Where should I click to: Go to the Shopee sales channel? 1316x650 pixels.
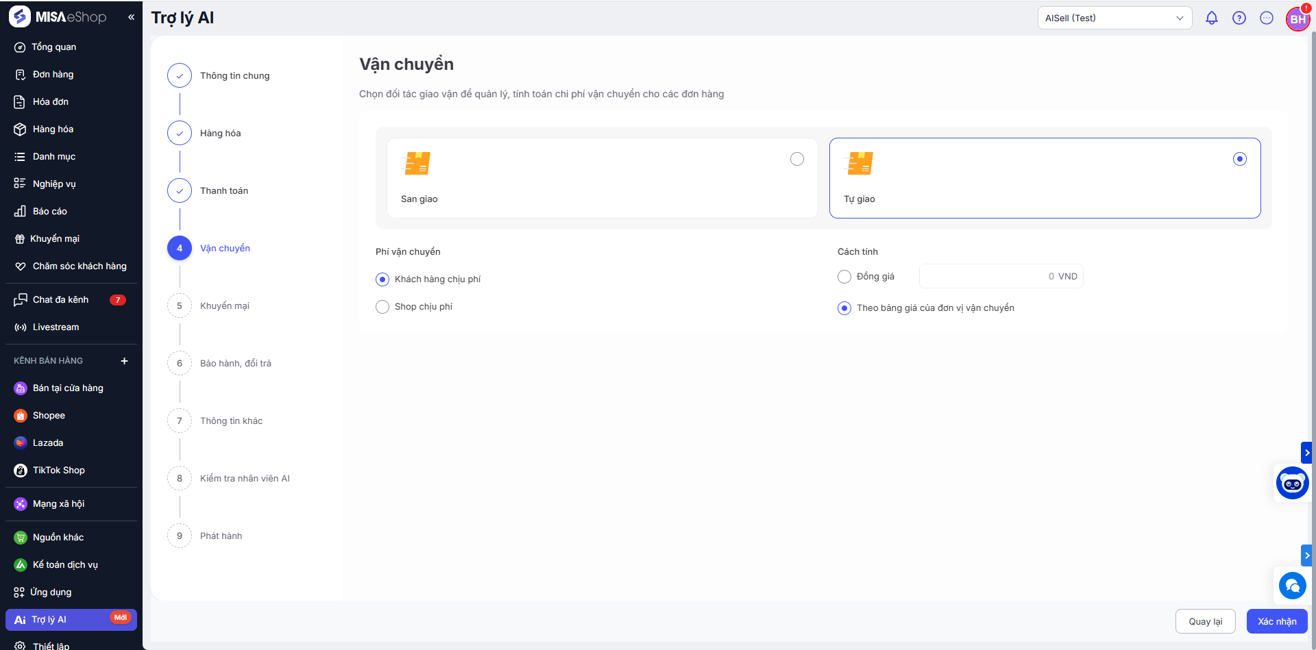tap(49, 416)
